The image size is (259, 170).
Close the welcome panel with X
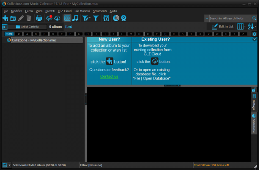(x=254, y=39)
